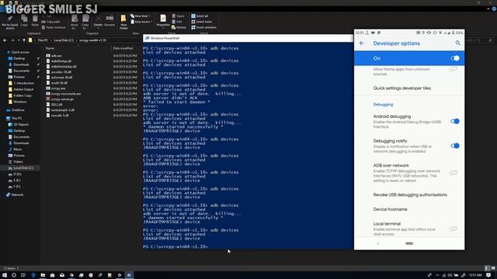Click the Explorer search box

[478, 40]
